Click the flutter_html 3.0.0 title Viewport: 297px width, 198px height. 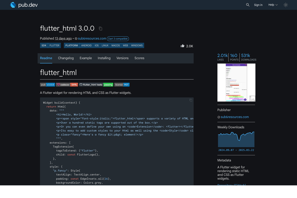click(67, 29)
